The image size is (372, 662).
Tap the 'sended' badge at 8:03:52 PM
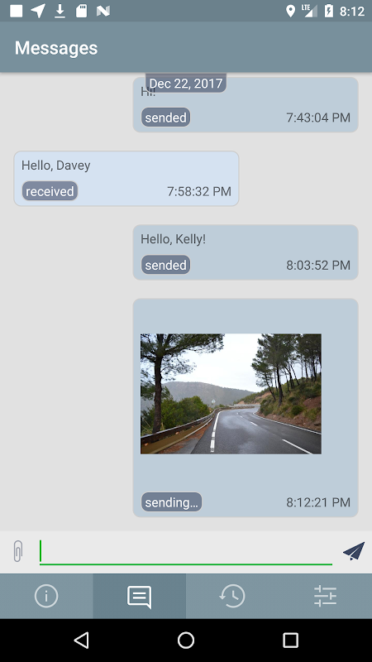tap(166, 265)
